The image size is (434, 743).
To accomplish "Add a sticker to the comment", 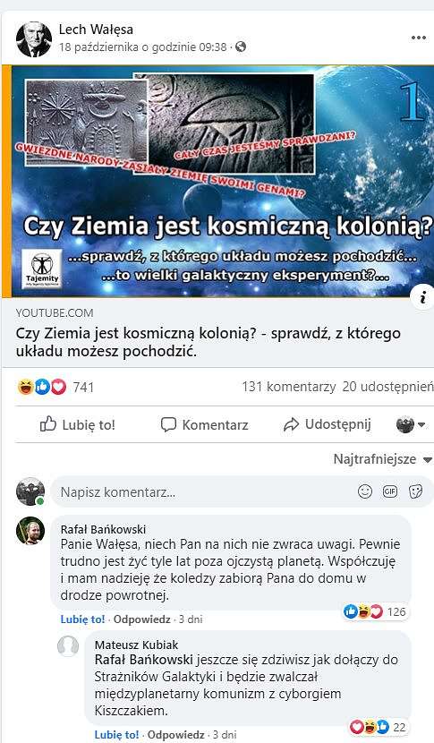I will (x=415, y=491).
